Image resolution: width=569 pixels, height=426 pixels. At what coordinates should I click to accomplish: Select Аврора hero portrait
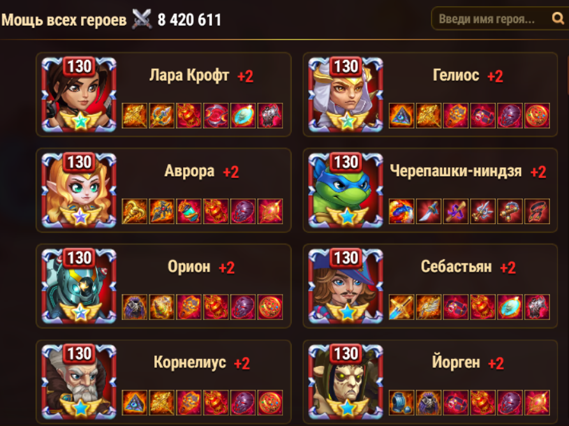click(x=79, y=190)
